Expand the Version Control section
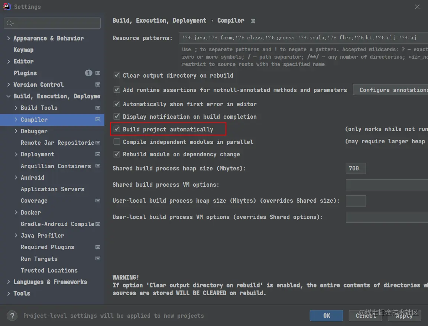Screen dimensions: 428x326 click(9, 85)
